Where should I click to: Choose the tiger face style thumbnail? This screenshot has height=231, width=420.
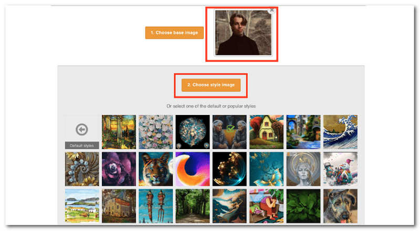[155, 169]
